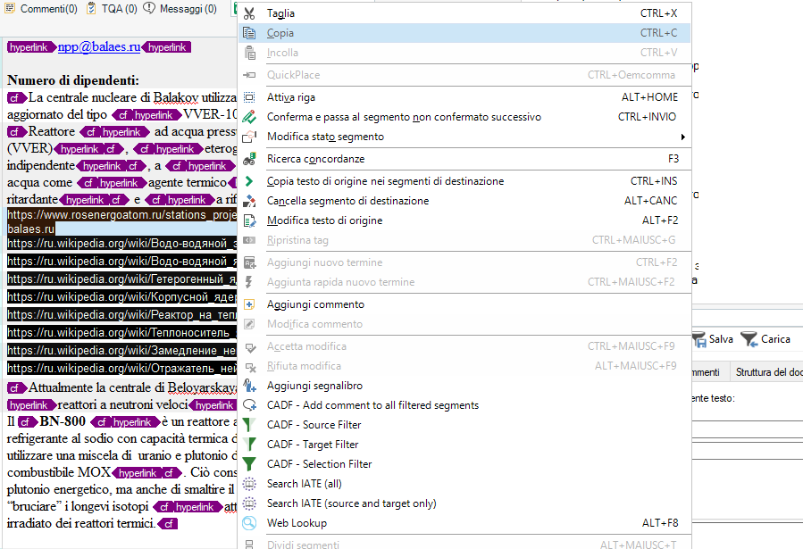Click the wikipedia Замедление URL line
Image resolution: width=803 pixels, height=549 pixels.
tap(121, 351)
